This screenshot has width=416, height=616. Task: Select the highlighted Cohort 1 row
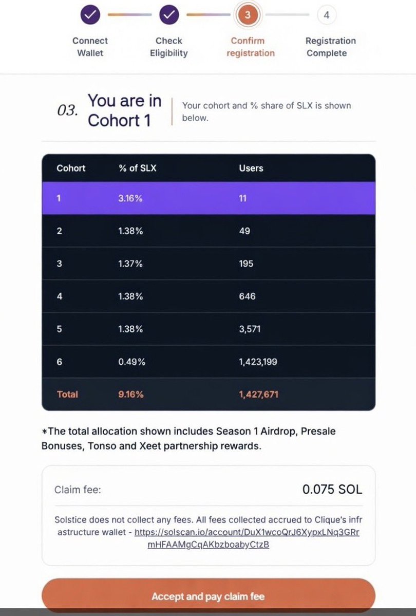pos(208,198)
